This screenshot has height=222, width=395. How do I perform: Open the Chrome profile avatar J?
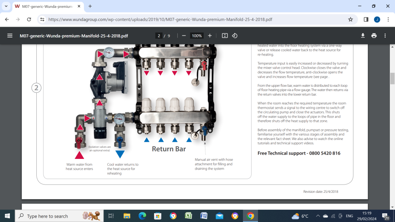pos(377,19)
